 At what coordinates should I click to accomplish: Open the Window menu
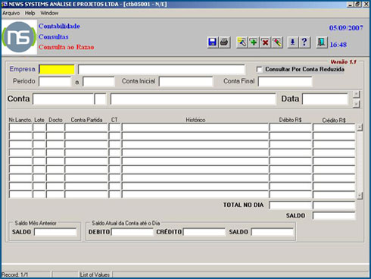pos(49,13)
